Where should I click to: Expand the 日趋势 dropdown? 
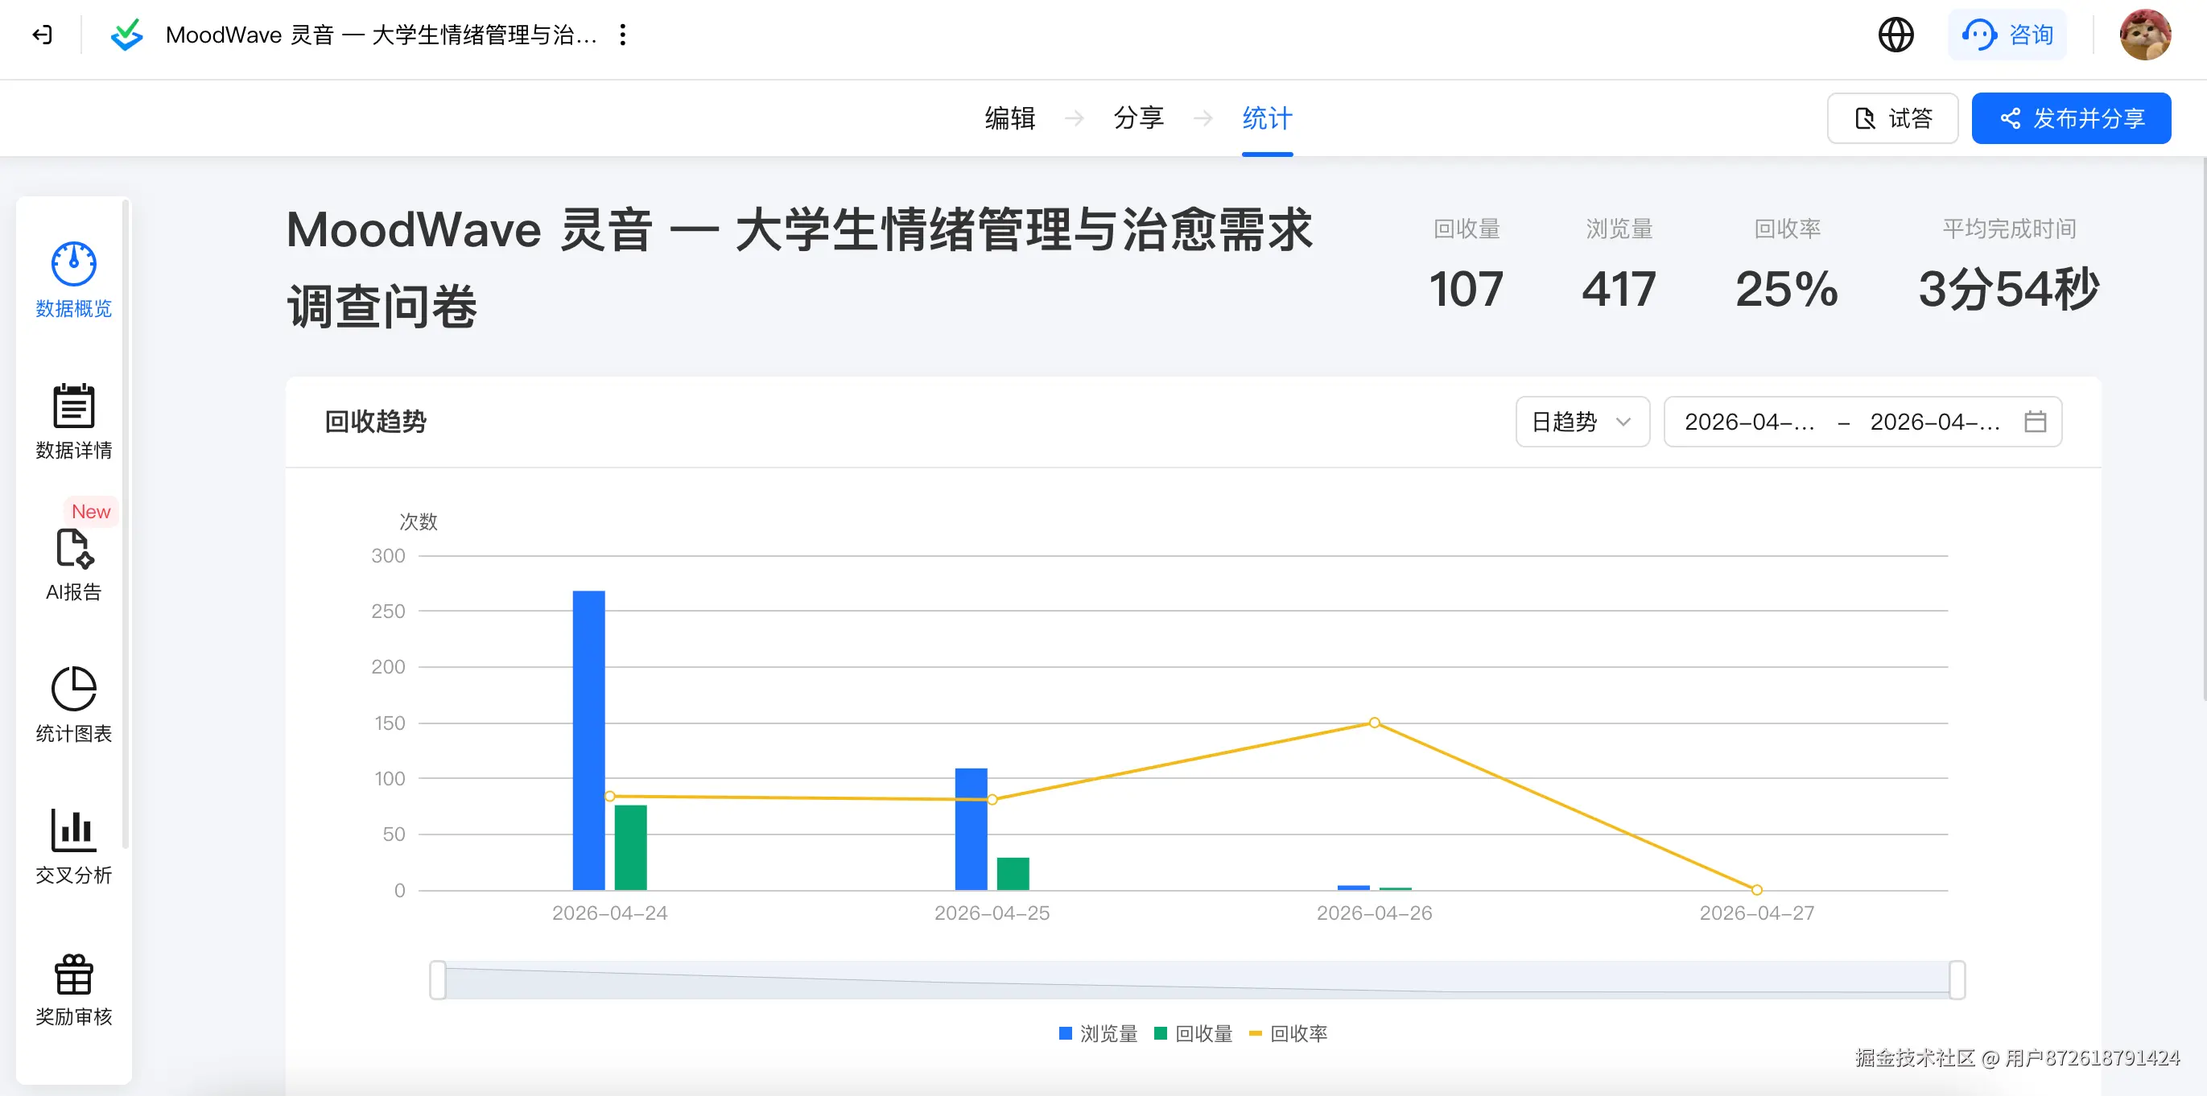(x=1582, y=422)
